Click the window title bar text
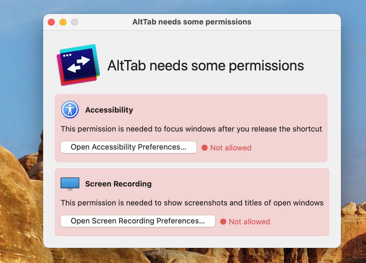Screen dimensions: 366x263 point(192,22)
